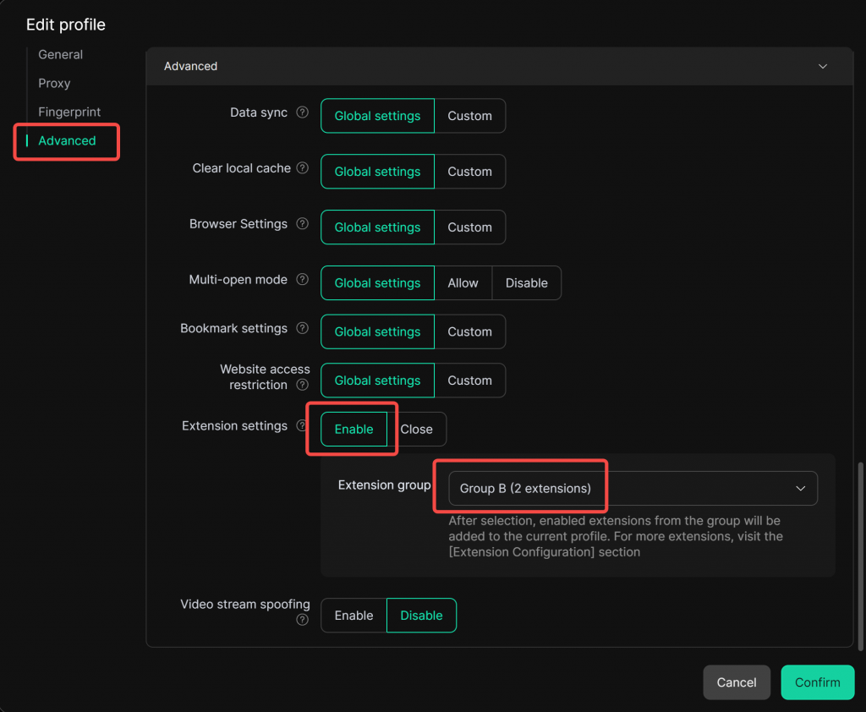
Task: Click the help icon next to Data sync
Action: pos(303,112)
